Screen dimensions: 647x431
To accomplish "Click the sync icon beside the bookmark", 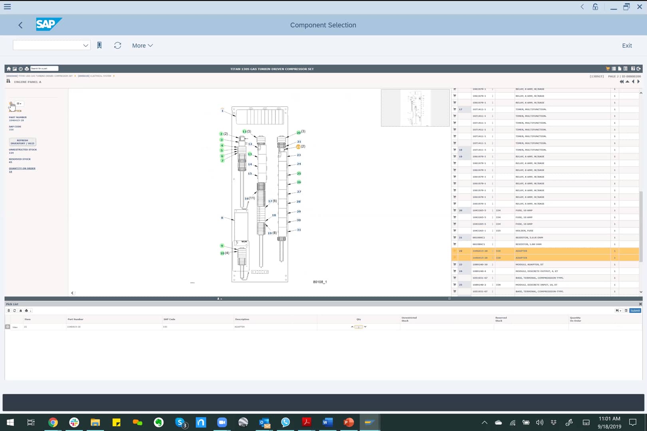I will click(117, 45).
